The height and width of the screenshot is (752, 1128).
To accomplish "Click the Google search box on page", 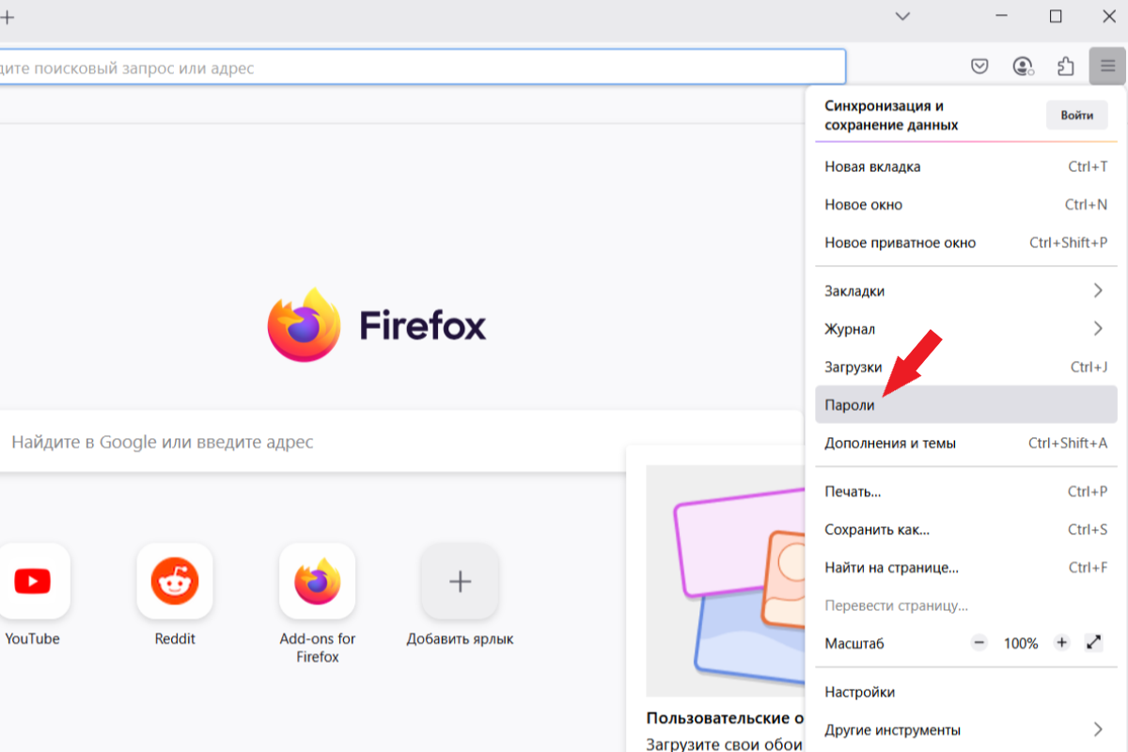I will (x=402, y=442).
